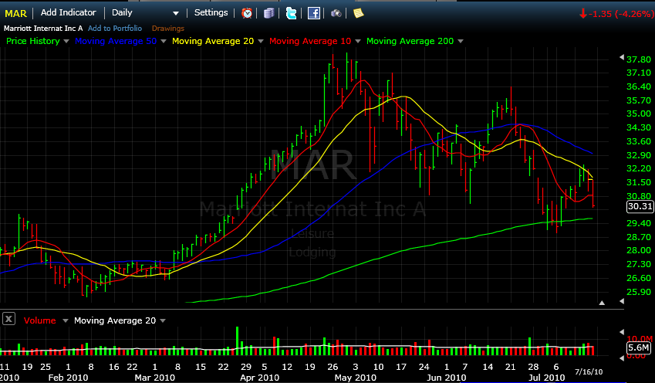The width and height of the screenshot is (655, 383).
Task: Close the Volume panel with the X icon
Action: pyautogui.click(x=8, y=319)
